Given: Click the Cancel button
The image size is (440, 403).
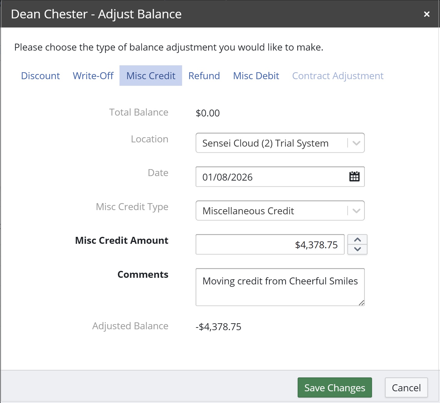Looking at the screenshot, I should click(406, 388).
